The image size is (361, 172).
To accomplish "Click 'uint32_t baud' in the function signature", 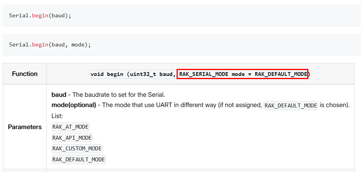I will (x=151, y=74).
